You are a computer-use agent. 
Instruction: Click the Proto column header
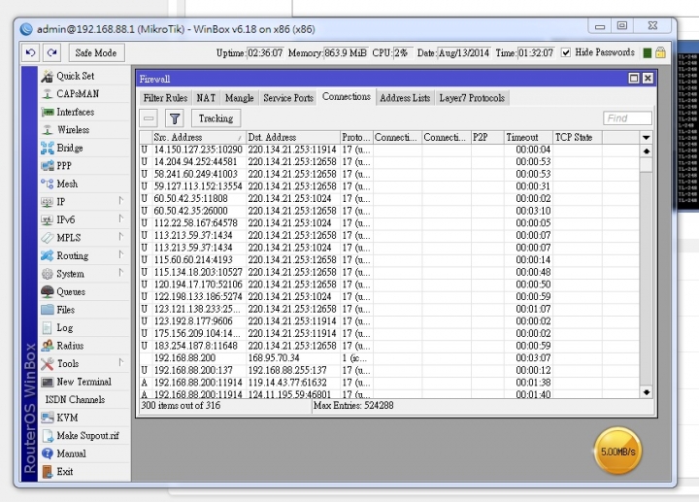click(x=356, y=137)
